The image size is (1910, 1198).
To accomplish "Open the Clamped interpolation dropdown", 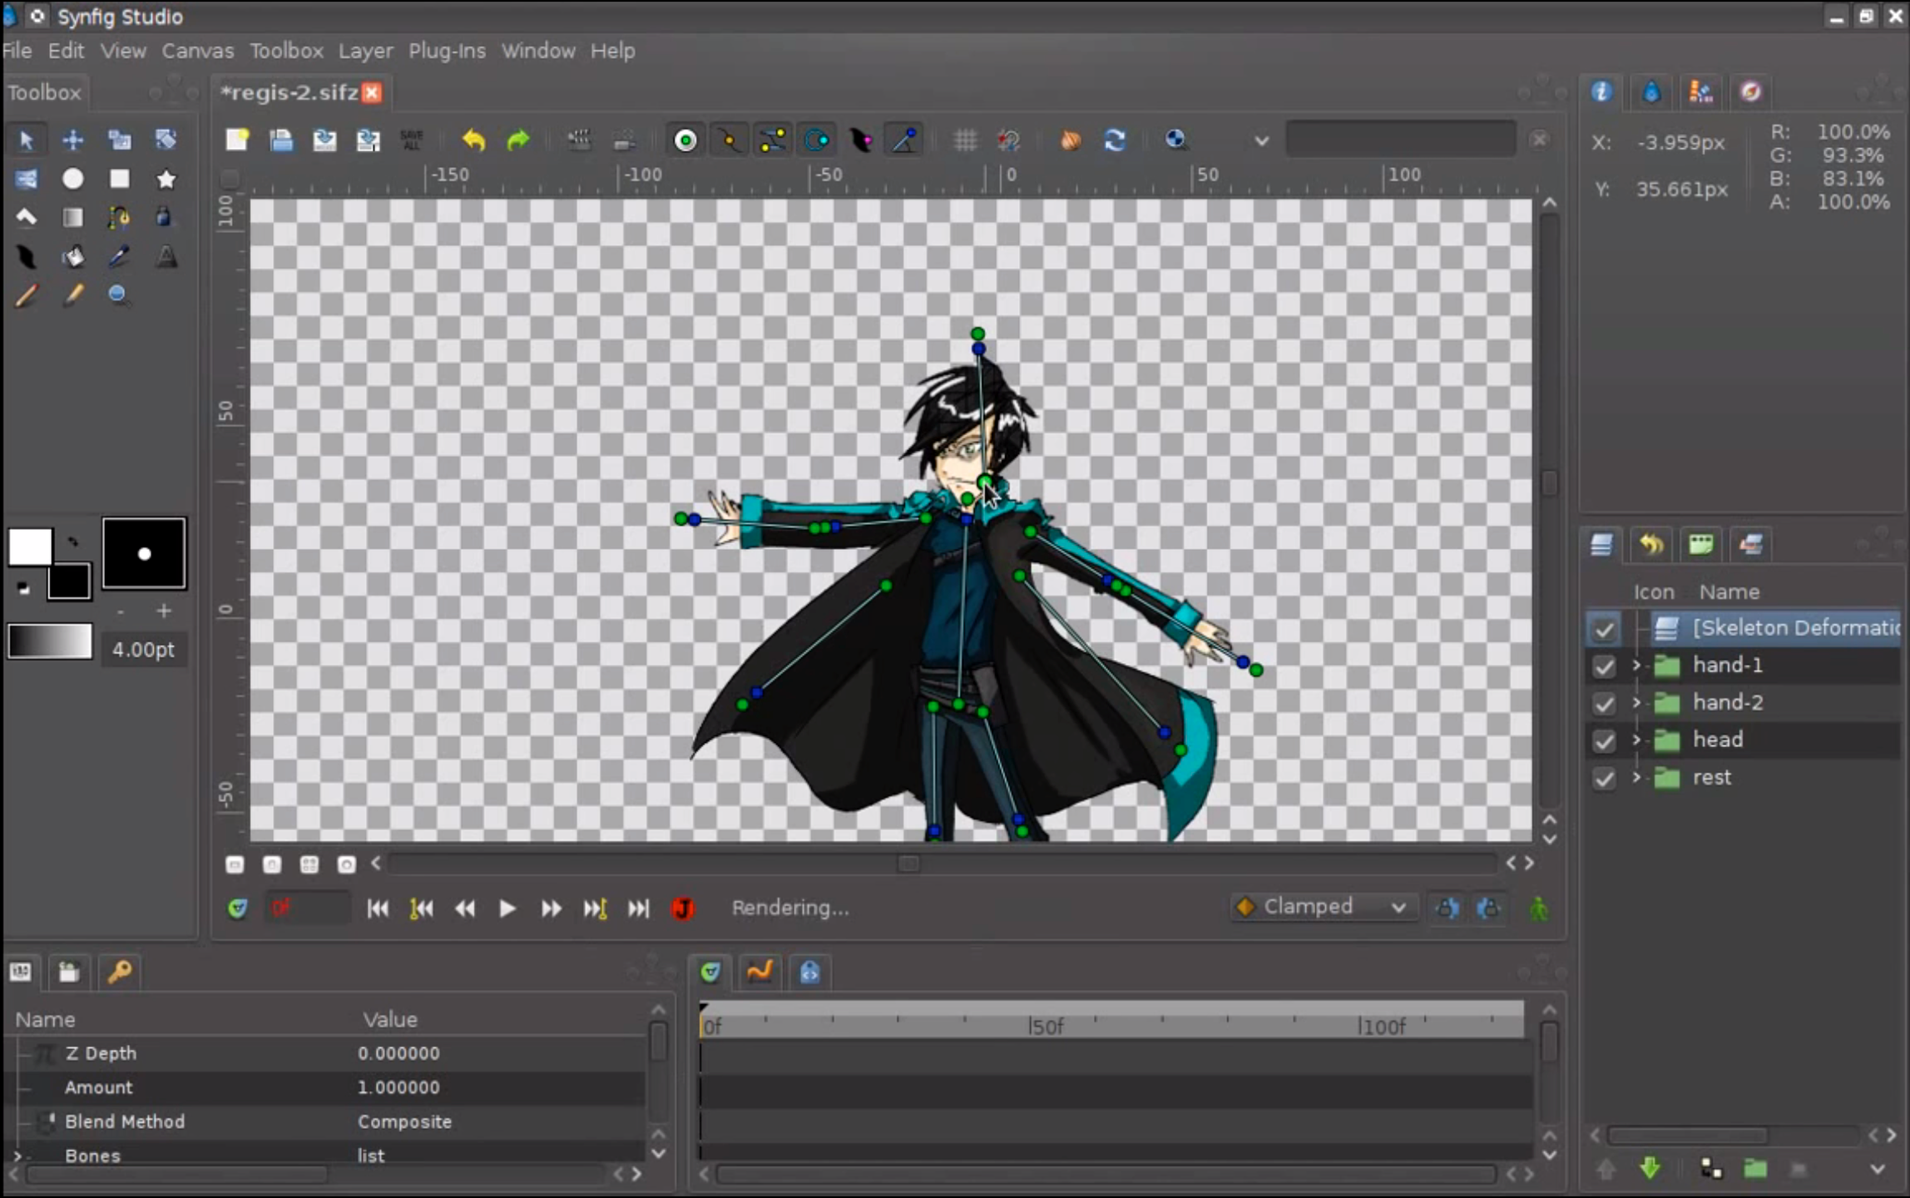I will pos(1323,907).
